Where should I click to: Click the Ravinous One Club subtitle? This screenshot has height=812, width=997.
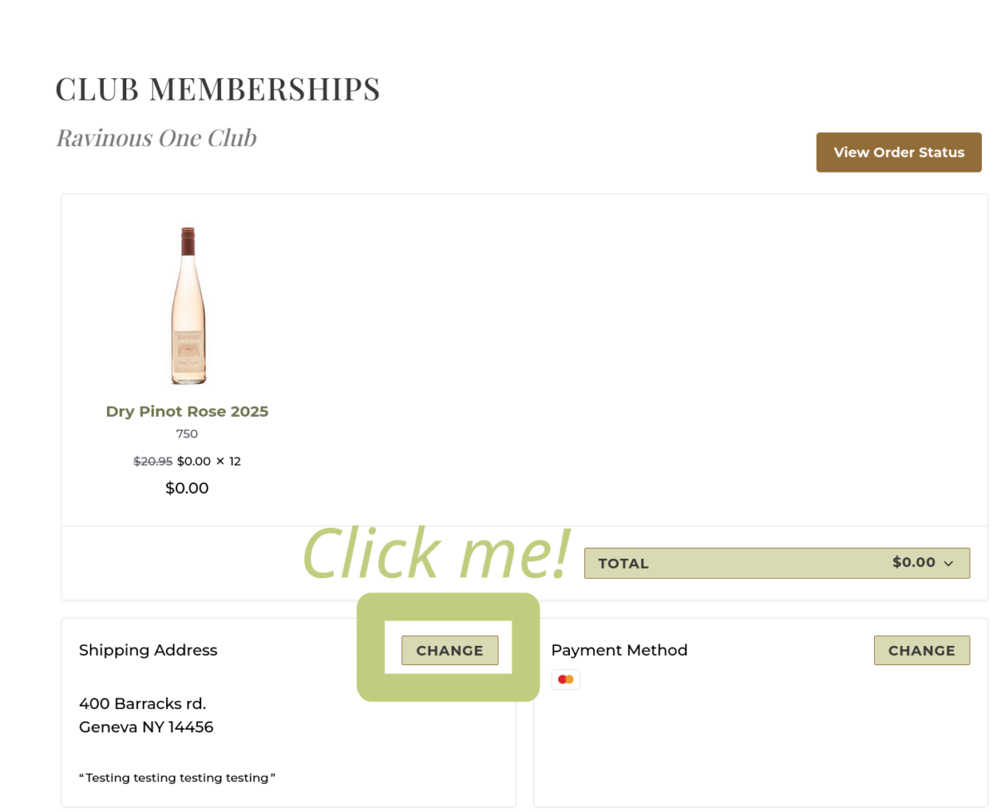tap(156, 137)
